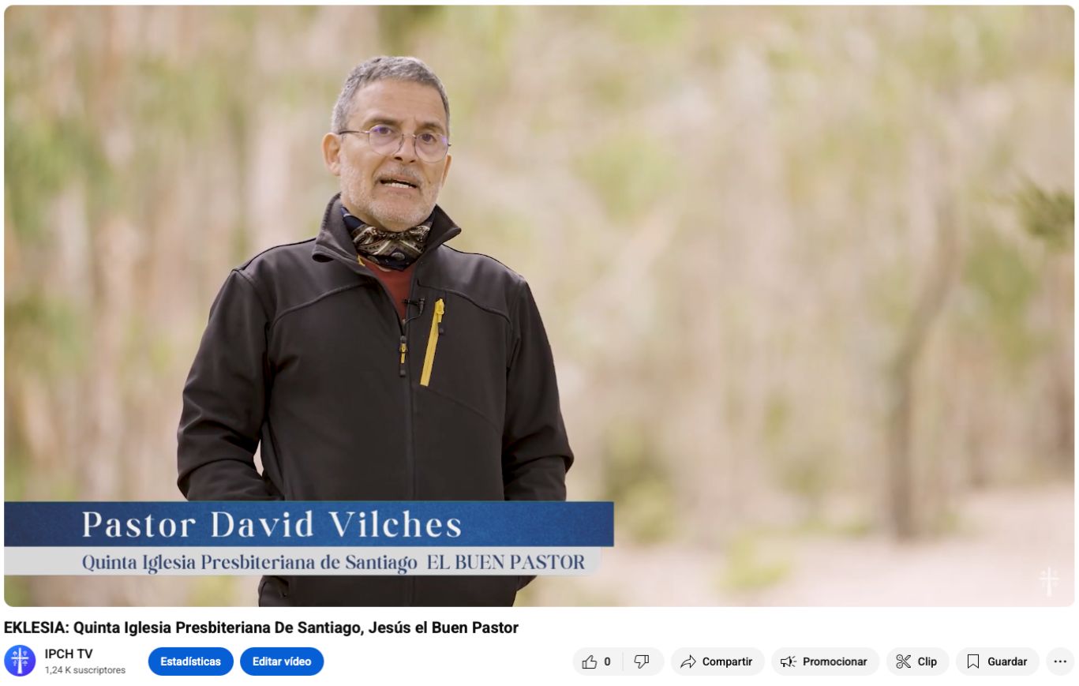Open Estadísticas for this video
Image resolution: width=1079 pixels, height=686 pixels.
coord(191,662)
